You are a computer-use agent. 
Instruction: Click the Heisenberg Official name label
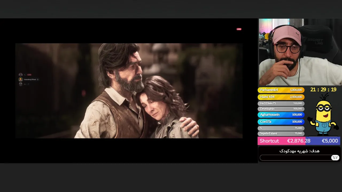pyautogui.click(x=30, y=79)
